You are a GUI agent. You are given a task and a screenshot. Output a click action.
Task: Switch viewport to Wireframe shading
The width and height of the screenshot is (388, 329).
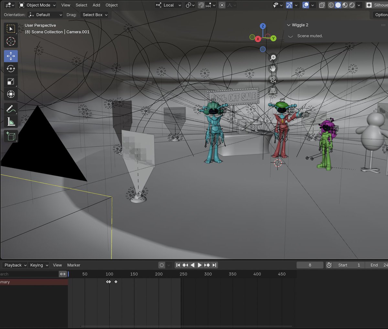click(330, 5)
